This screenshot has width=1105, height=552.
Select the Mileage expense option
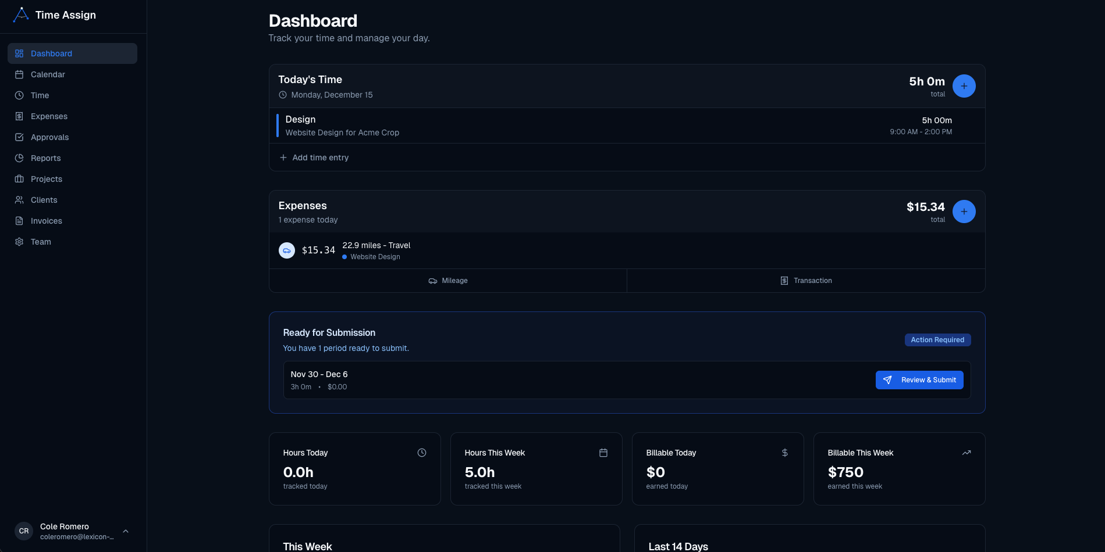point(448,281)
